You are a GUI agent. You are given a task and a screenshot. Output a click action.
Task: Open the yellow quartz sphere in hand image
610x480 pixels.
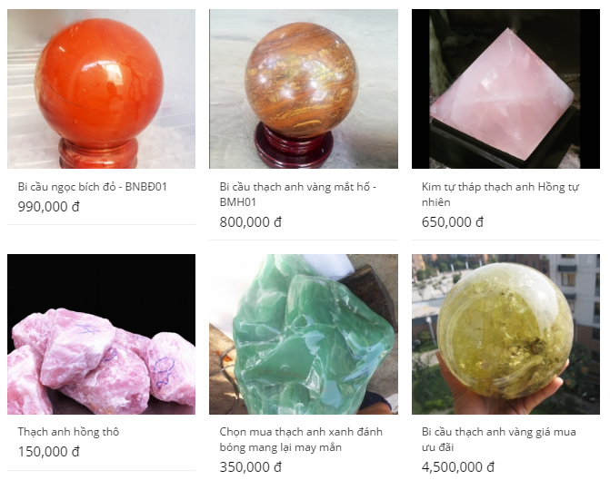click(x=505, y=335)
